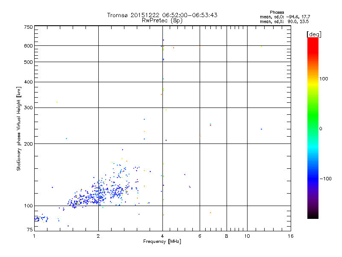This screenshot has height=257, width=342.
Task: Click the colorbar label '-100'
Action: 325,179
